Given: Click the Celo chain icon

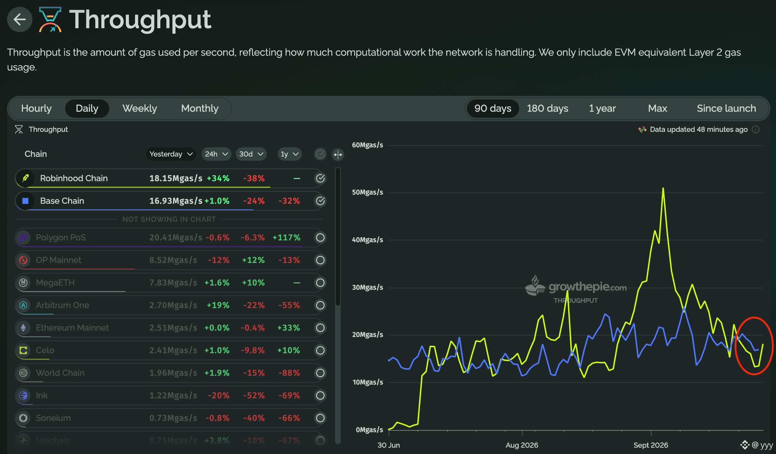Looking at the screenshot, I should [x=23, y=350].
